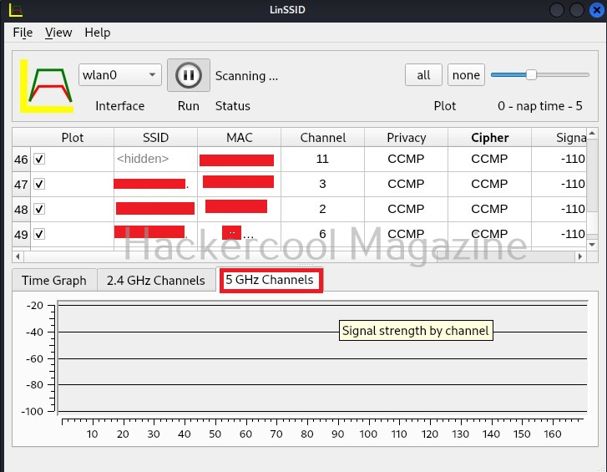Click the Scanning ... status text
This screenshot has height=472, width=607.
click(246, 75)
